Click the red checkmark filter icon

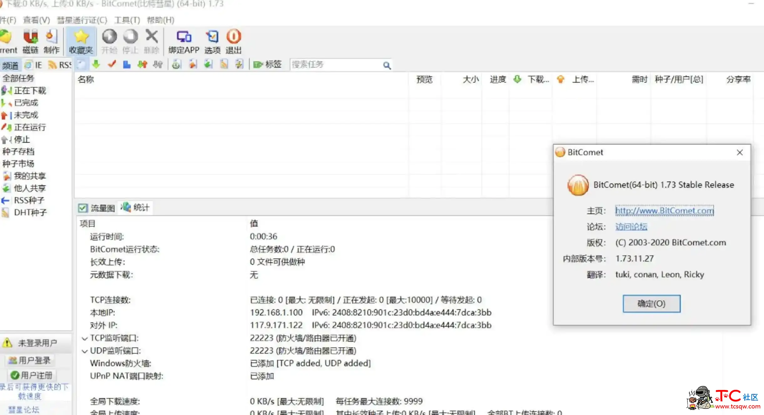coord(111,64)
